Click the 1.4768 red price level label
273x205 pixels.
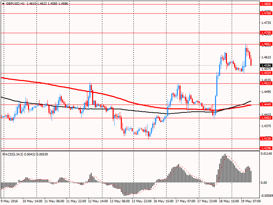tap(266, 13)
